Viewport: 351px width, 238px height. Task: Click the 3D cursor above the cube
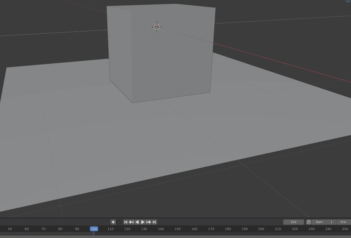157,26
